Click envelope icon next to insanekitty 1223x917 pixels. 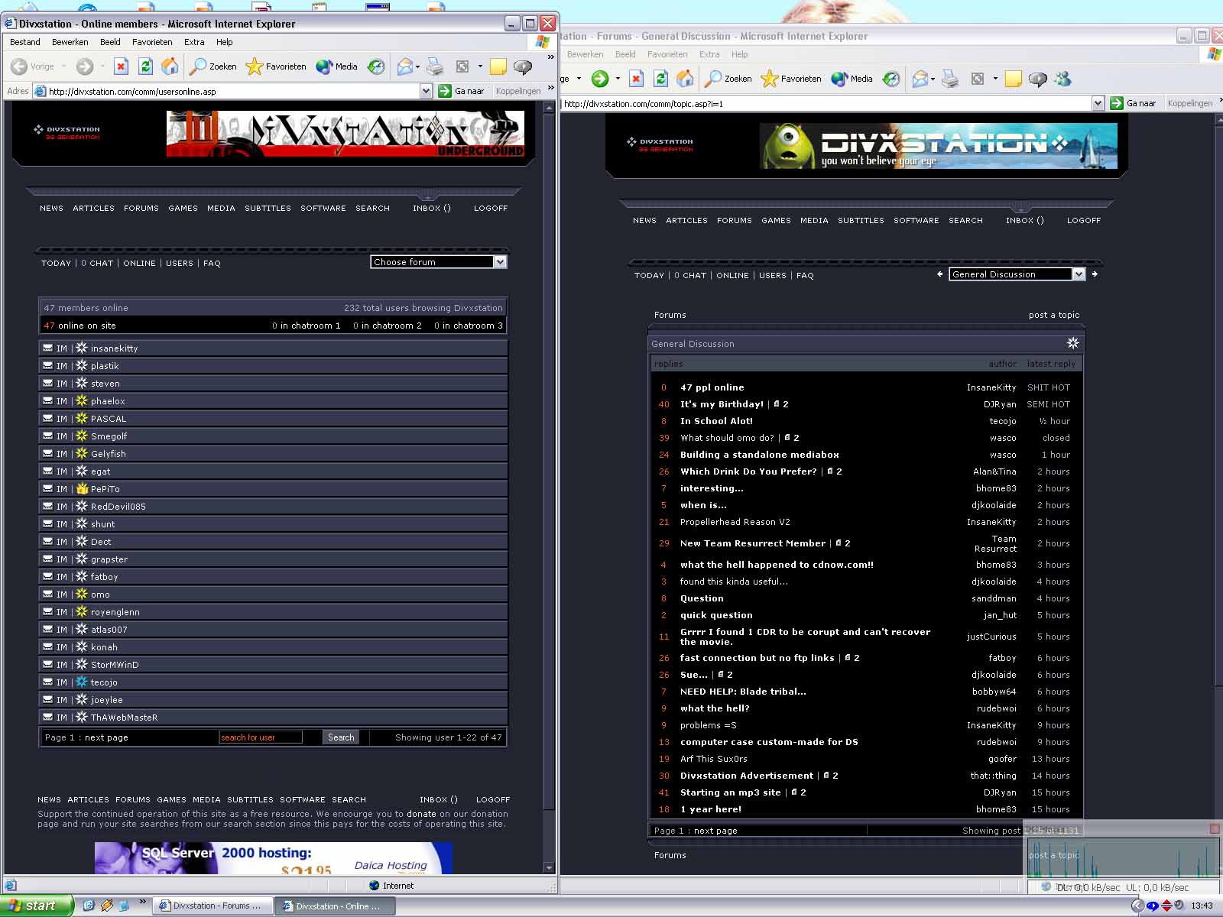point(48,348)
